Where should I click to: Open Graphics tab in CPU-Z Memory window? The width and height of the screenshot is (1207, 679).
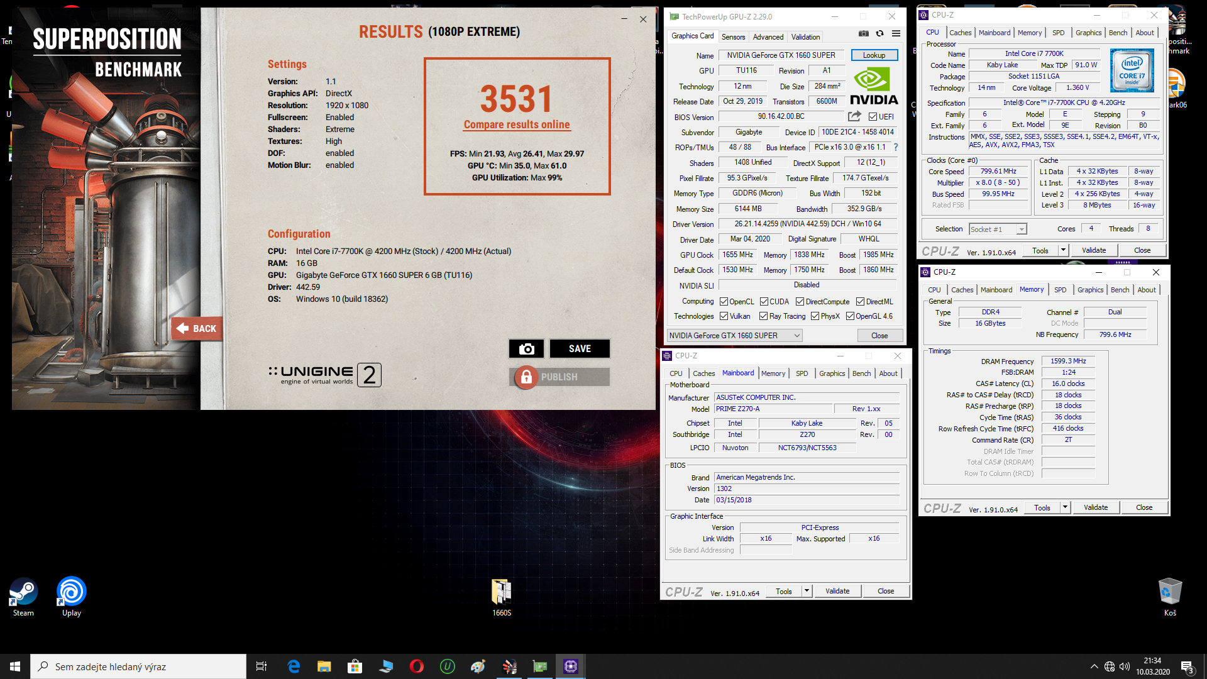tap(1090, 290)
